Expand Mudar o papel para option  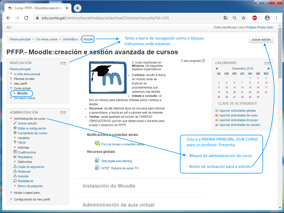pos(11,193)
